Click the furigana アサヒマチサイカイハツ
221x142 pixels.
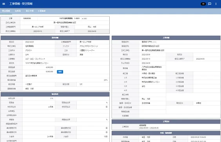(89, 46)
